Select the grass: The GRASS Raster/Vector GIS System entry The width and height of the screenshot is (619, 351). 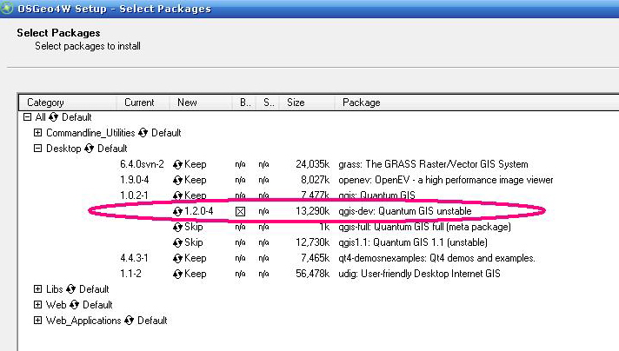[433, 164]
